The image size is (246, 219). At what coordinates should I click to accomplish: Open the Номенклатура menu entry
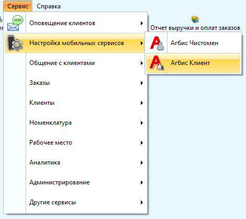coord(75,123)
